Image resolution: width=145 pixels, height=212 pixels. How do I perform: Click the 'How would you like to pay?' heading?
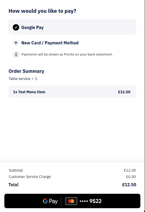(x=42, y=11)
